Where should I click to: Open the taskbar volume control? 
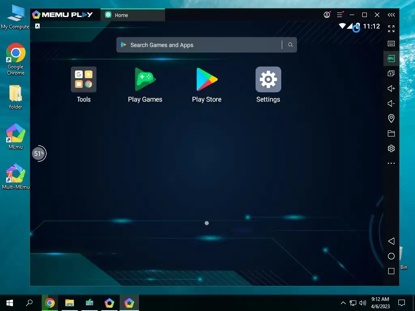(363, 303)
